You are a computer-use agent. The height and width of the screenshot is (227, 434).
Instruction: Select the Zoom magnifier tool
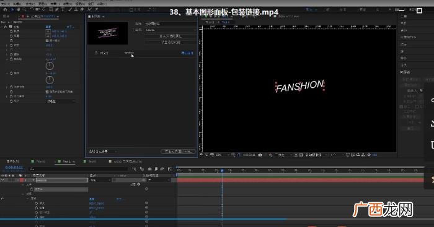(x=24, y=10)
